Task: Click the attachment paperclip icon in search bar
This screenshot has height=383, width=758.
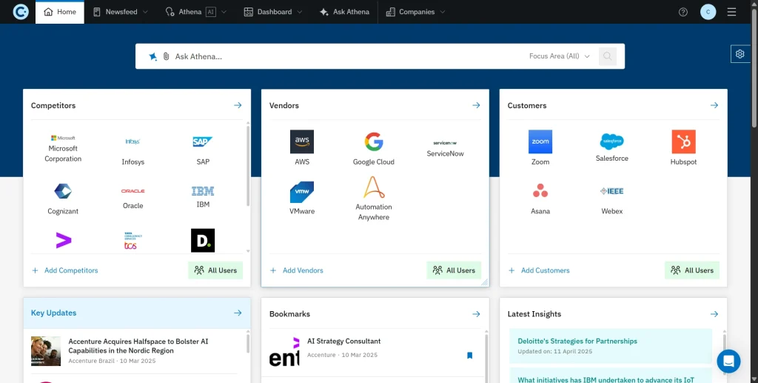Action: pyautogui.click(x=166, y=56)
